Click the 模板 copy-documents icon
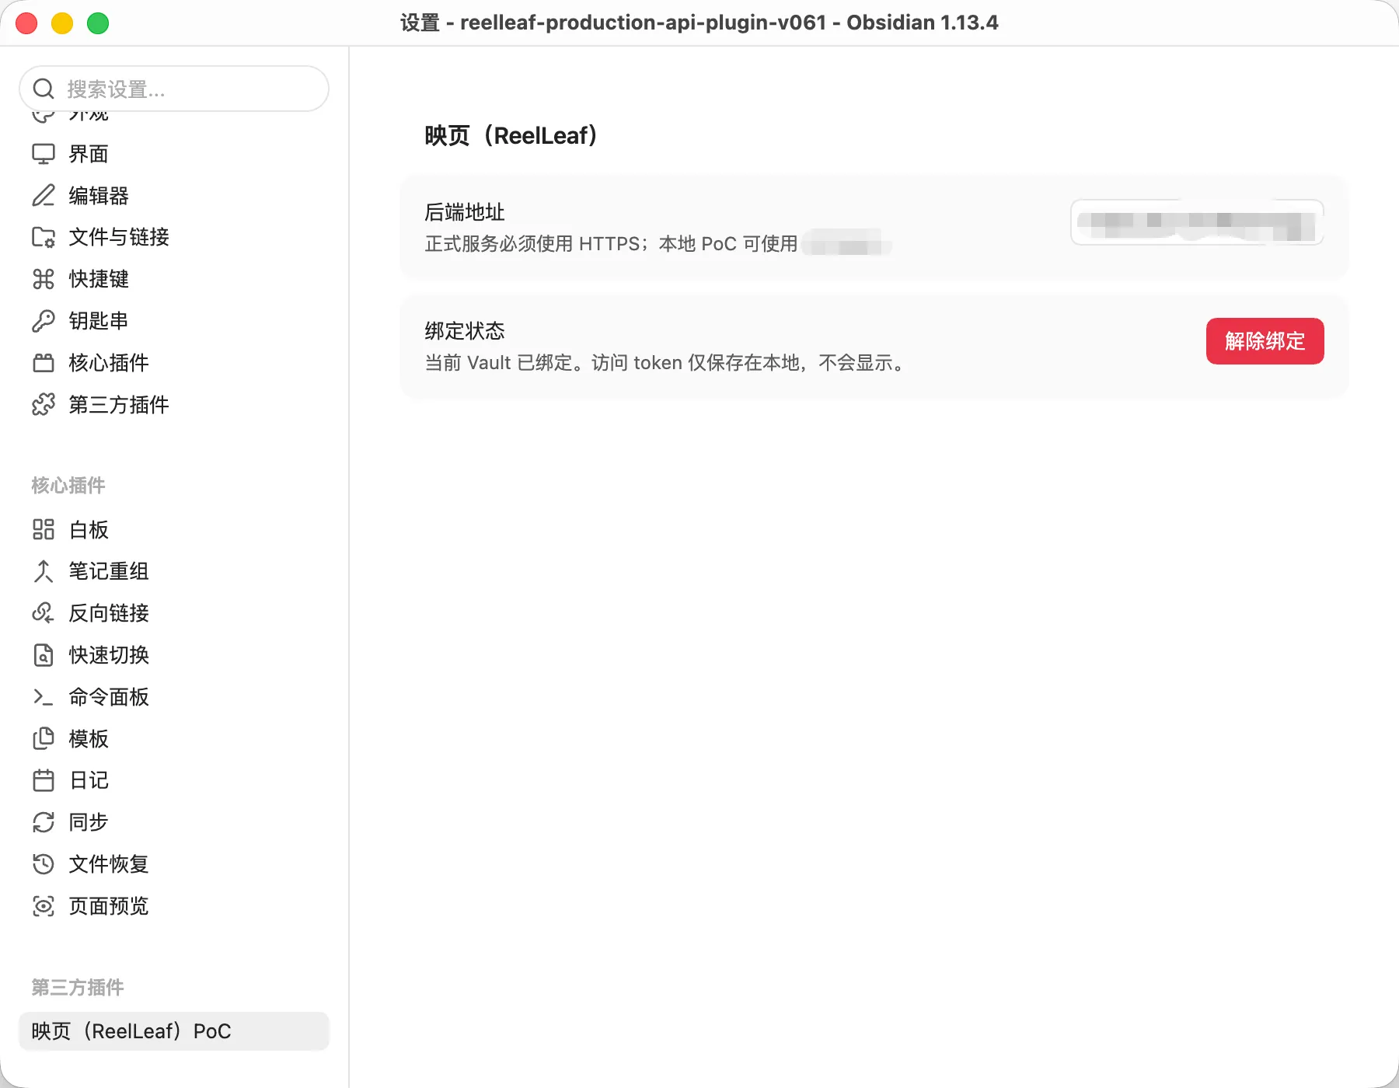 (x=44, y=738)
